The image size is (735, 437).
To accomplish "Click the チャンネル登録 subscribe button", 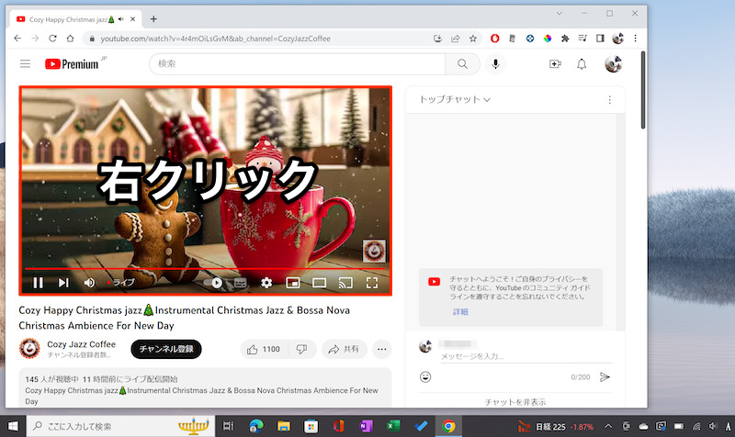I will click(165, 349).
